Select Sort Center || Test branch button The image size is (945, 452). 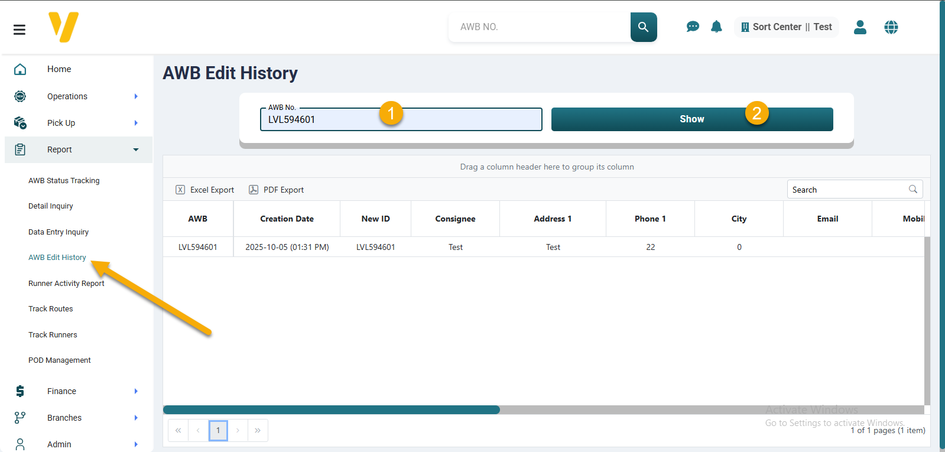[786, 27]
